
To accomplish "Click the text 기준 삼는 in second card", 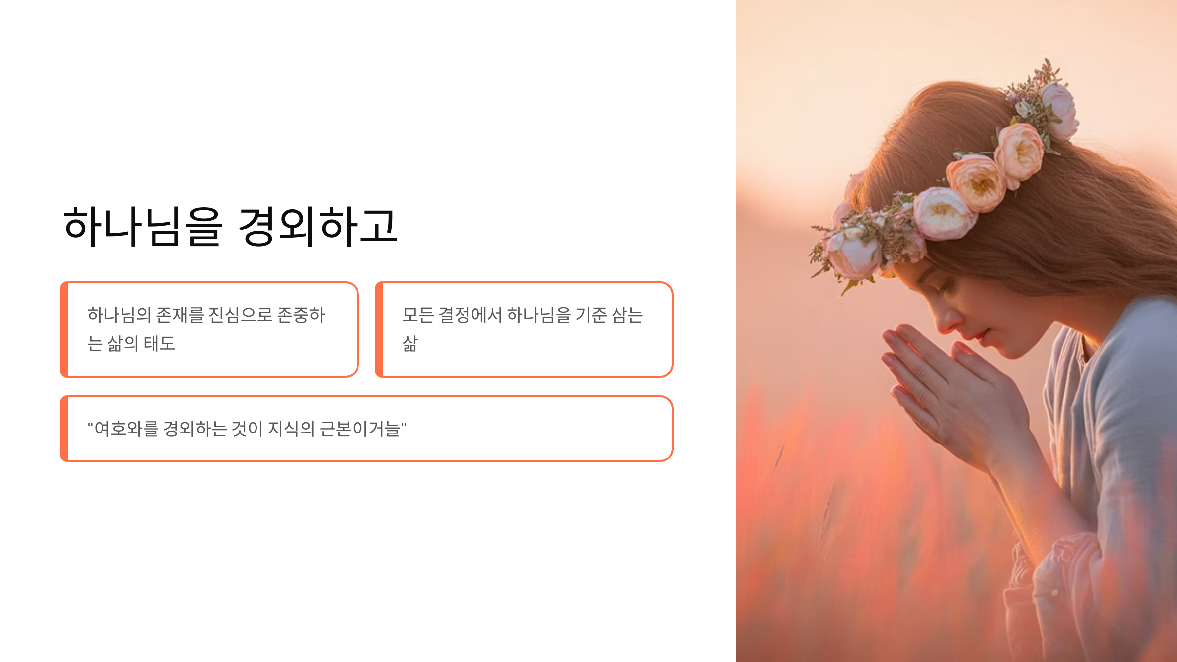I will pyautogui.click(x=609, y=315).
